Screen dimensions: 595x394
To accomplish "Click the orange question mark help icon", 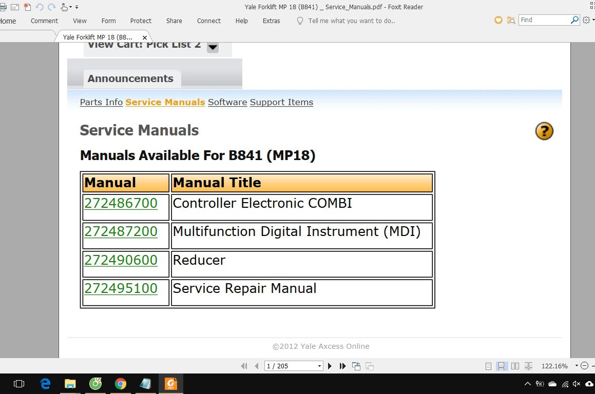I will 544,131.
